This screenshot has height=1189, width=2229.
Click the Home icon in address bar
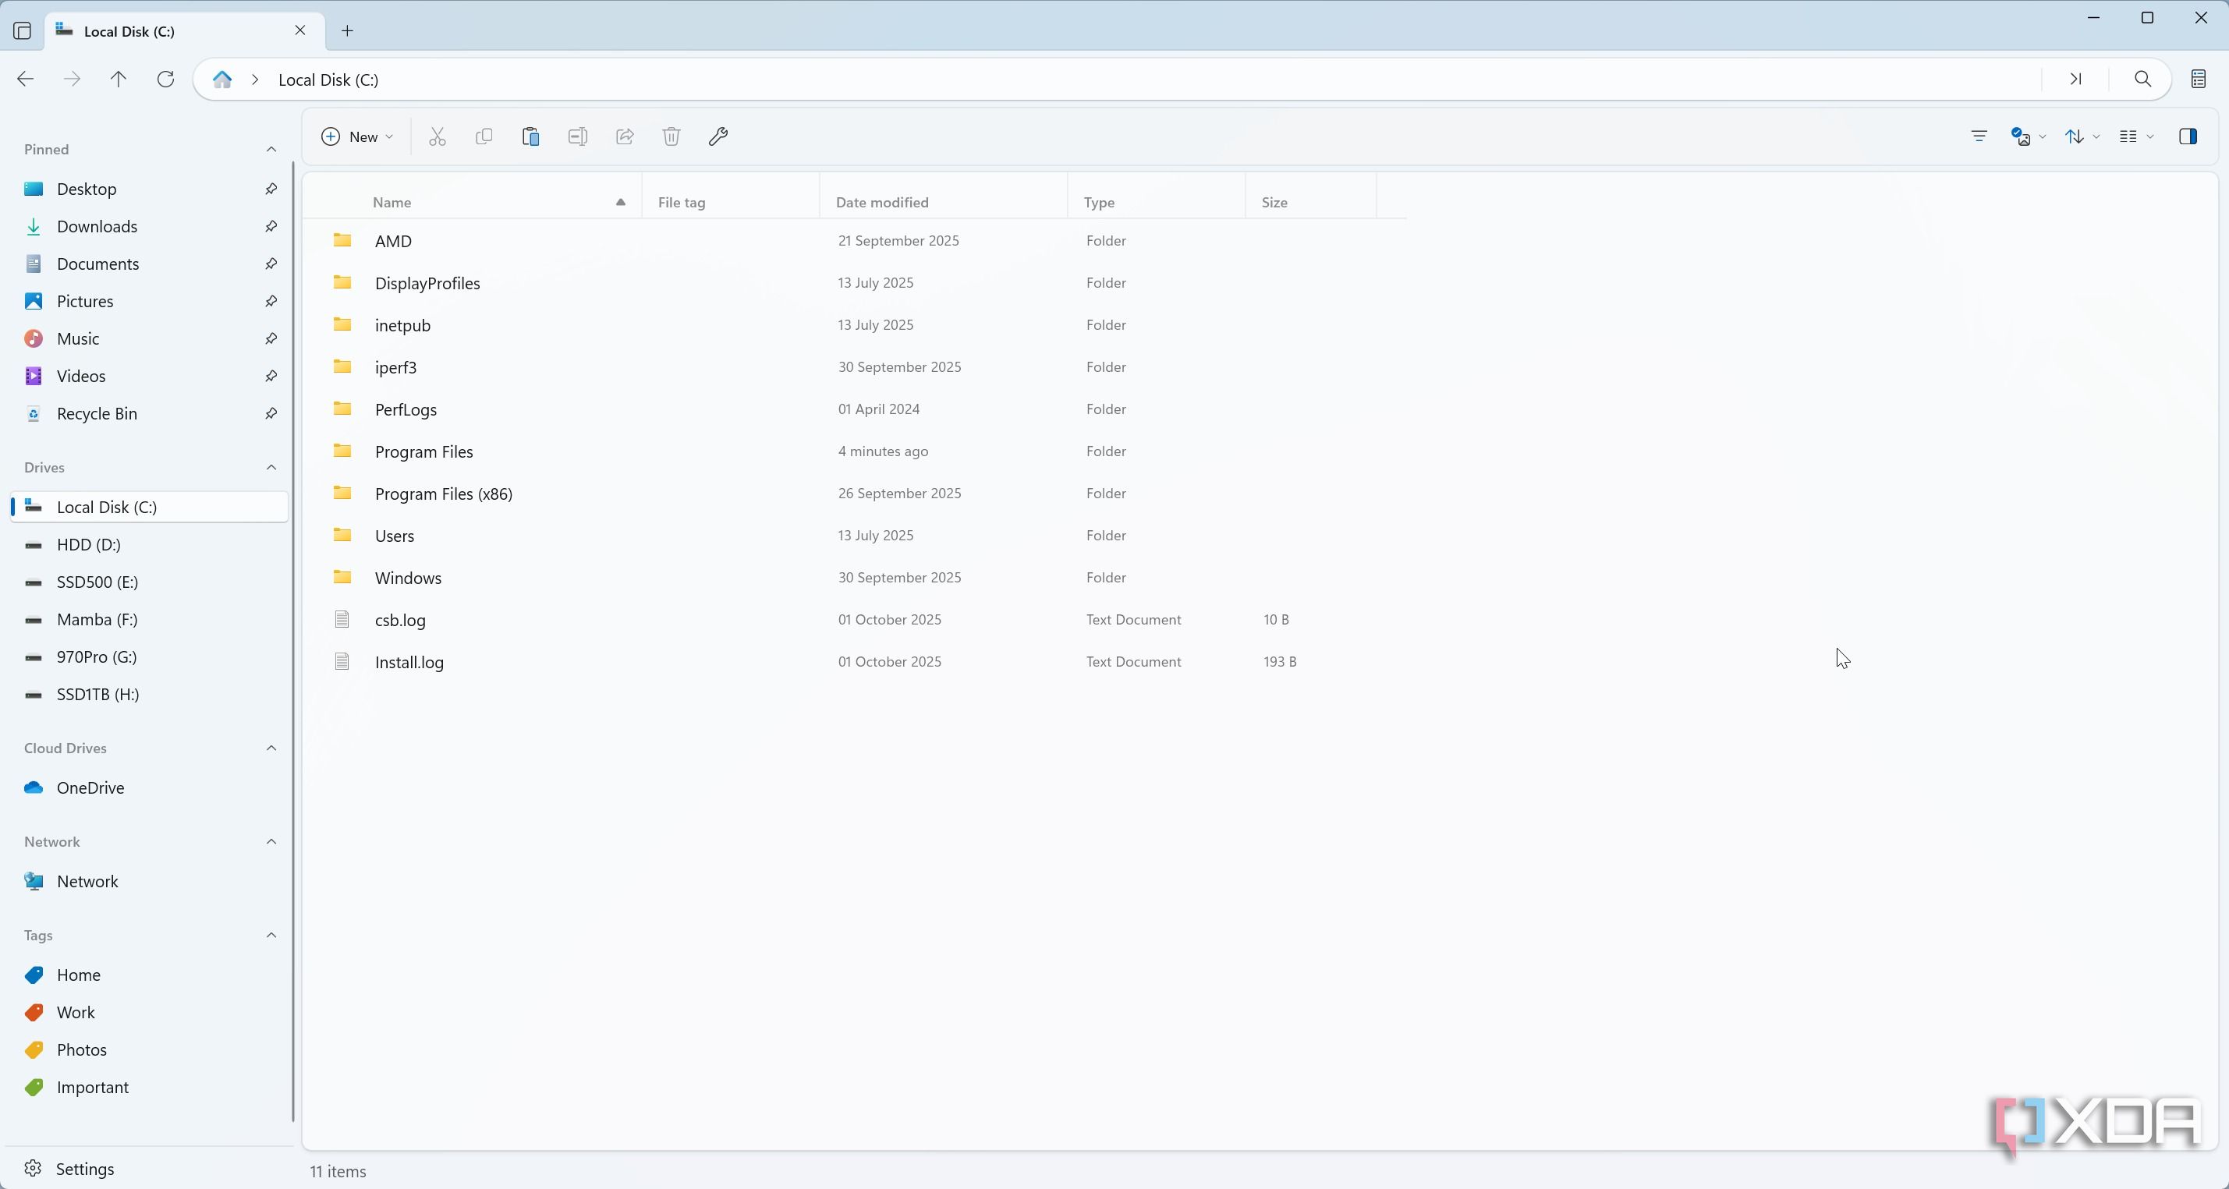coord(222,80)
